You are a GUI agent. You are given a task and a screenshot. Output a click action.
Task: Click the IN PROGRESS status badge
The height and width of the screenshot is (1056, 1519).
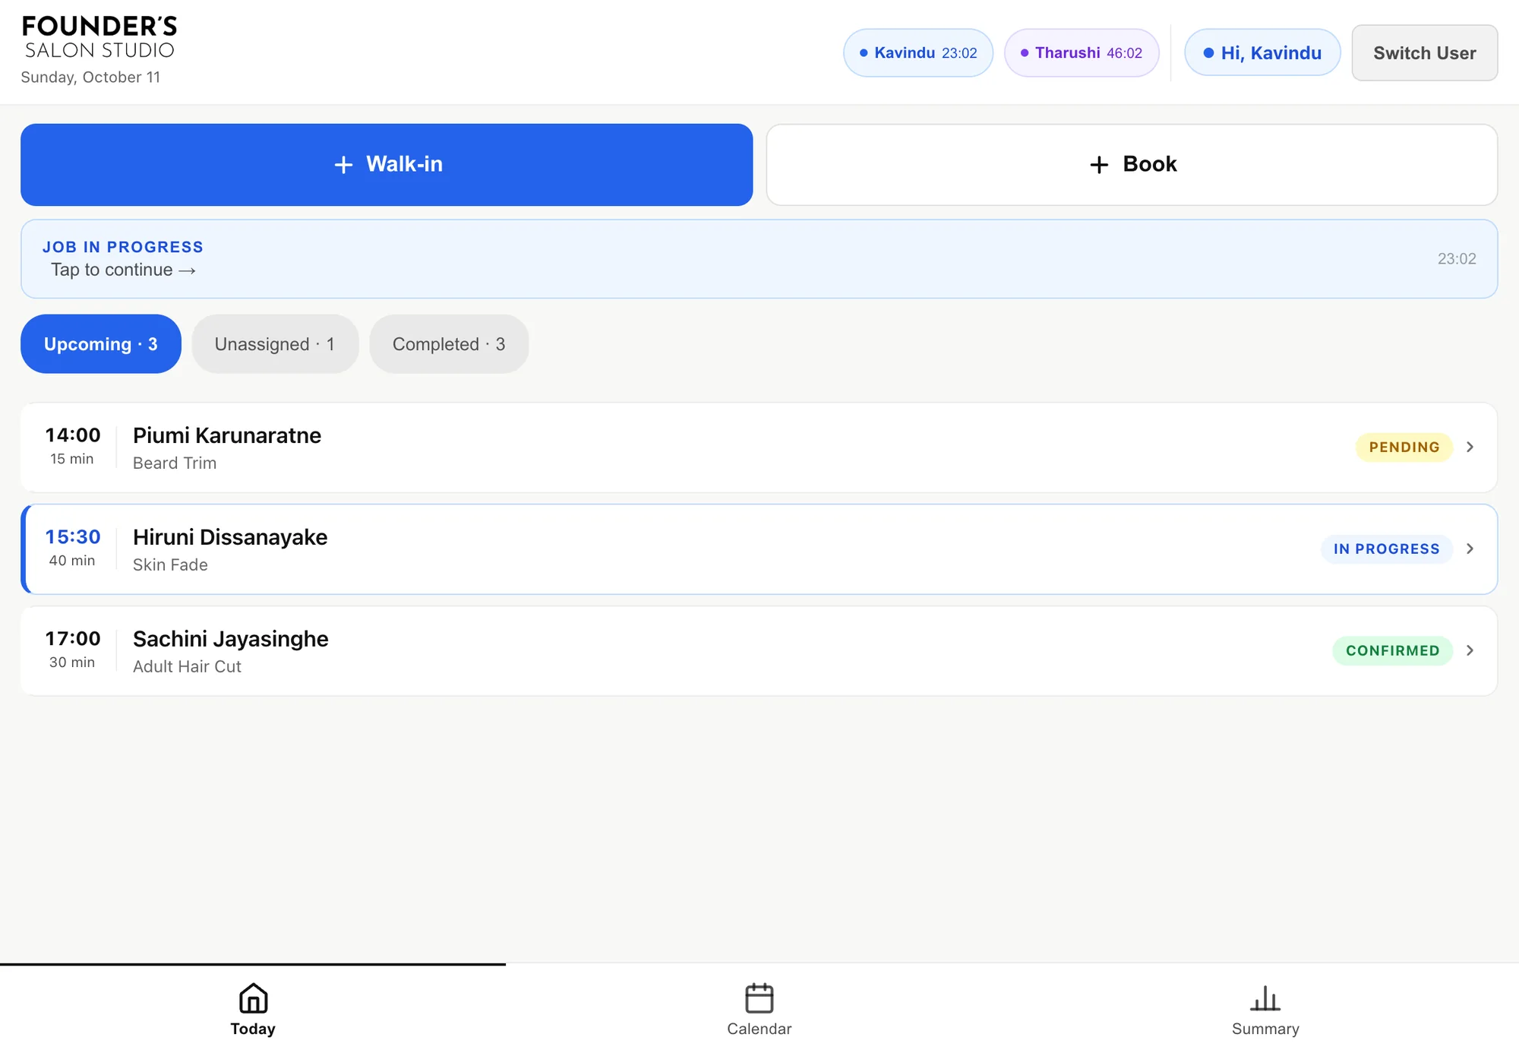pyautogui.click(x=1387, y=549)
